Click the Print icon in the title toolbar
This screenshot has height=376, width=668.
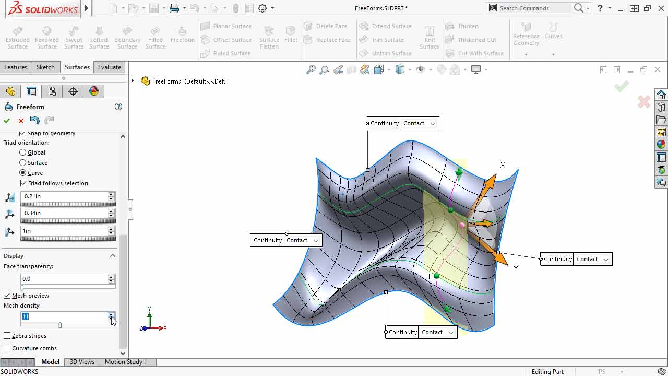pos(174,8)
